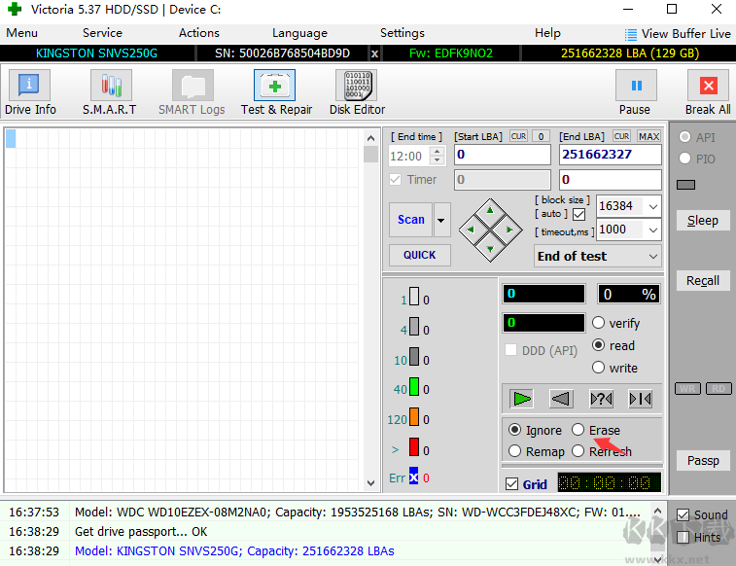This screenshot has width=736, height=566.
Task: Open the Disk Editor tool
Action: pos(357,93)
